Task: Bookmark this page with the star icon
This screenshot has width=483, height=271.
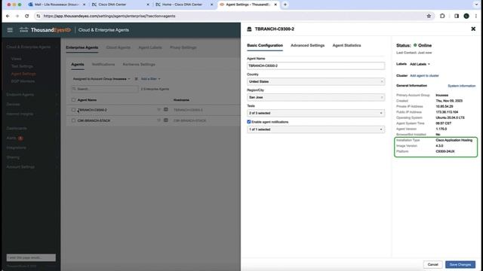Action: pos(429,16)
